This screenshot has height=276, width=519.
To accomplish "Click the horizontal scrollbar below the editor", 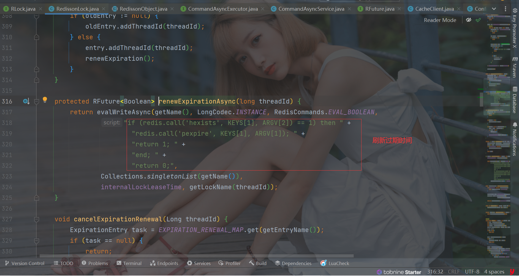I will tap(193, 256).
